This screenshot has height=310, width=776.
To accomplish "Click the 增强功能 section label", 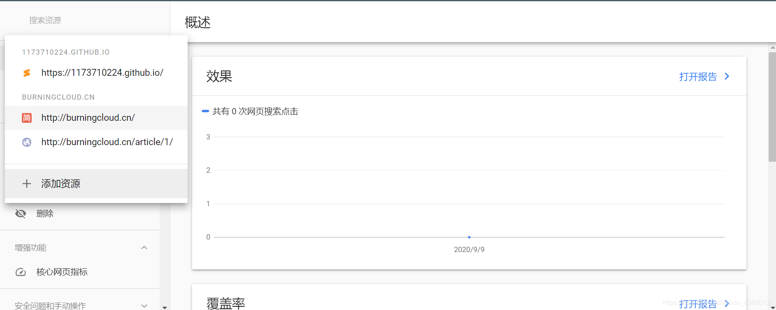I will [x=30, y=248].
